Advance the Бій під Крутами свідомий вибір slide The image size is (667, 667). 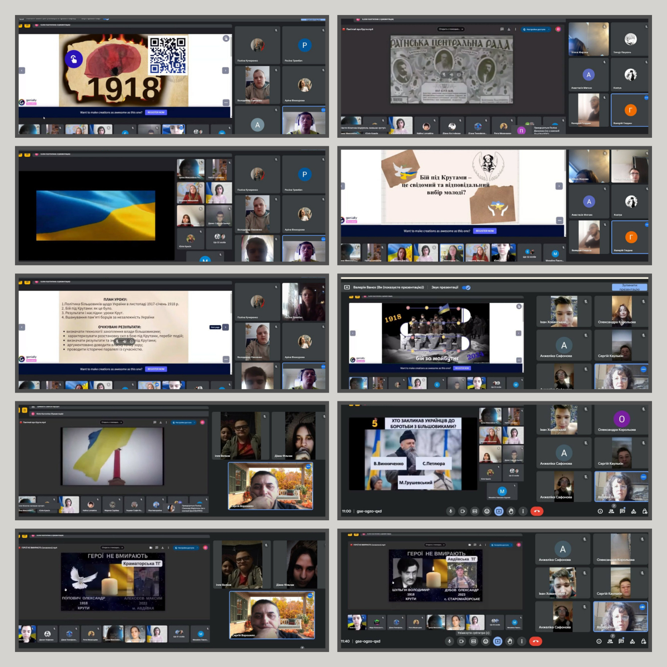(559, 186)
